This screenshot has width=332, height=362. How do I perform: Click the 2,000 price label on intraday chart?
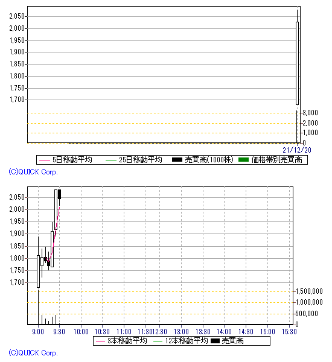[17, 209]
